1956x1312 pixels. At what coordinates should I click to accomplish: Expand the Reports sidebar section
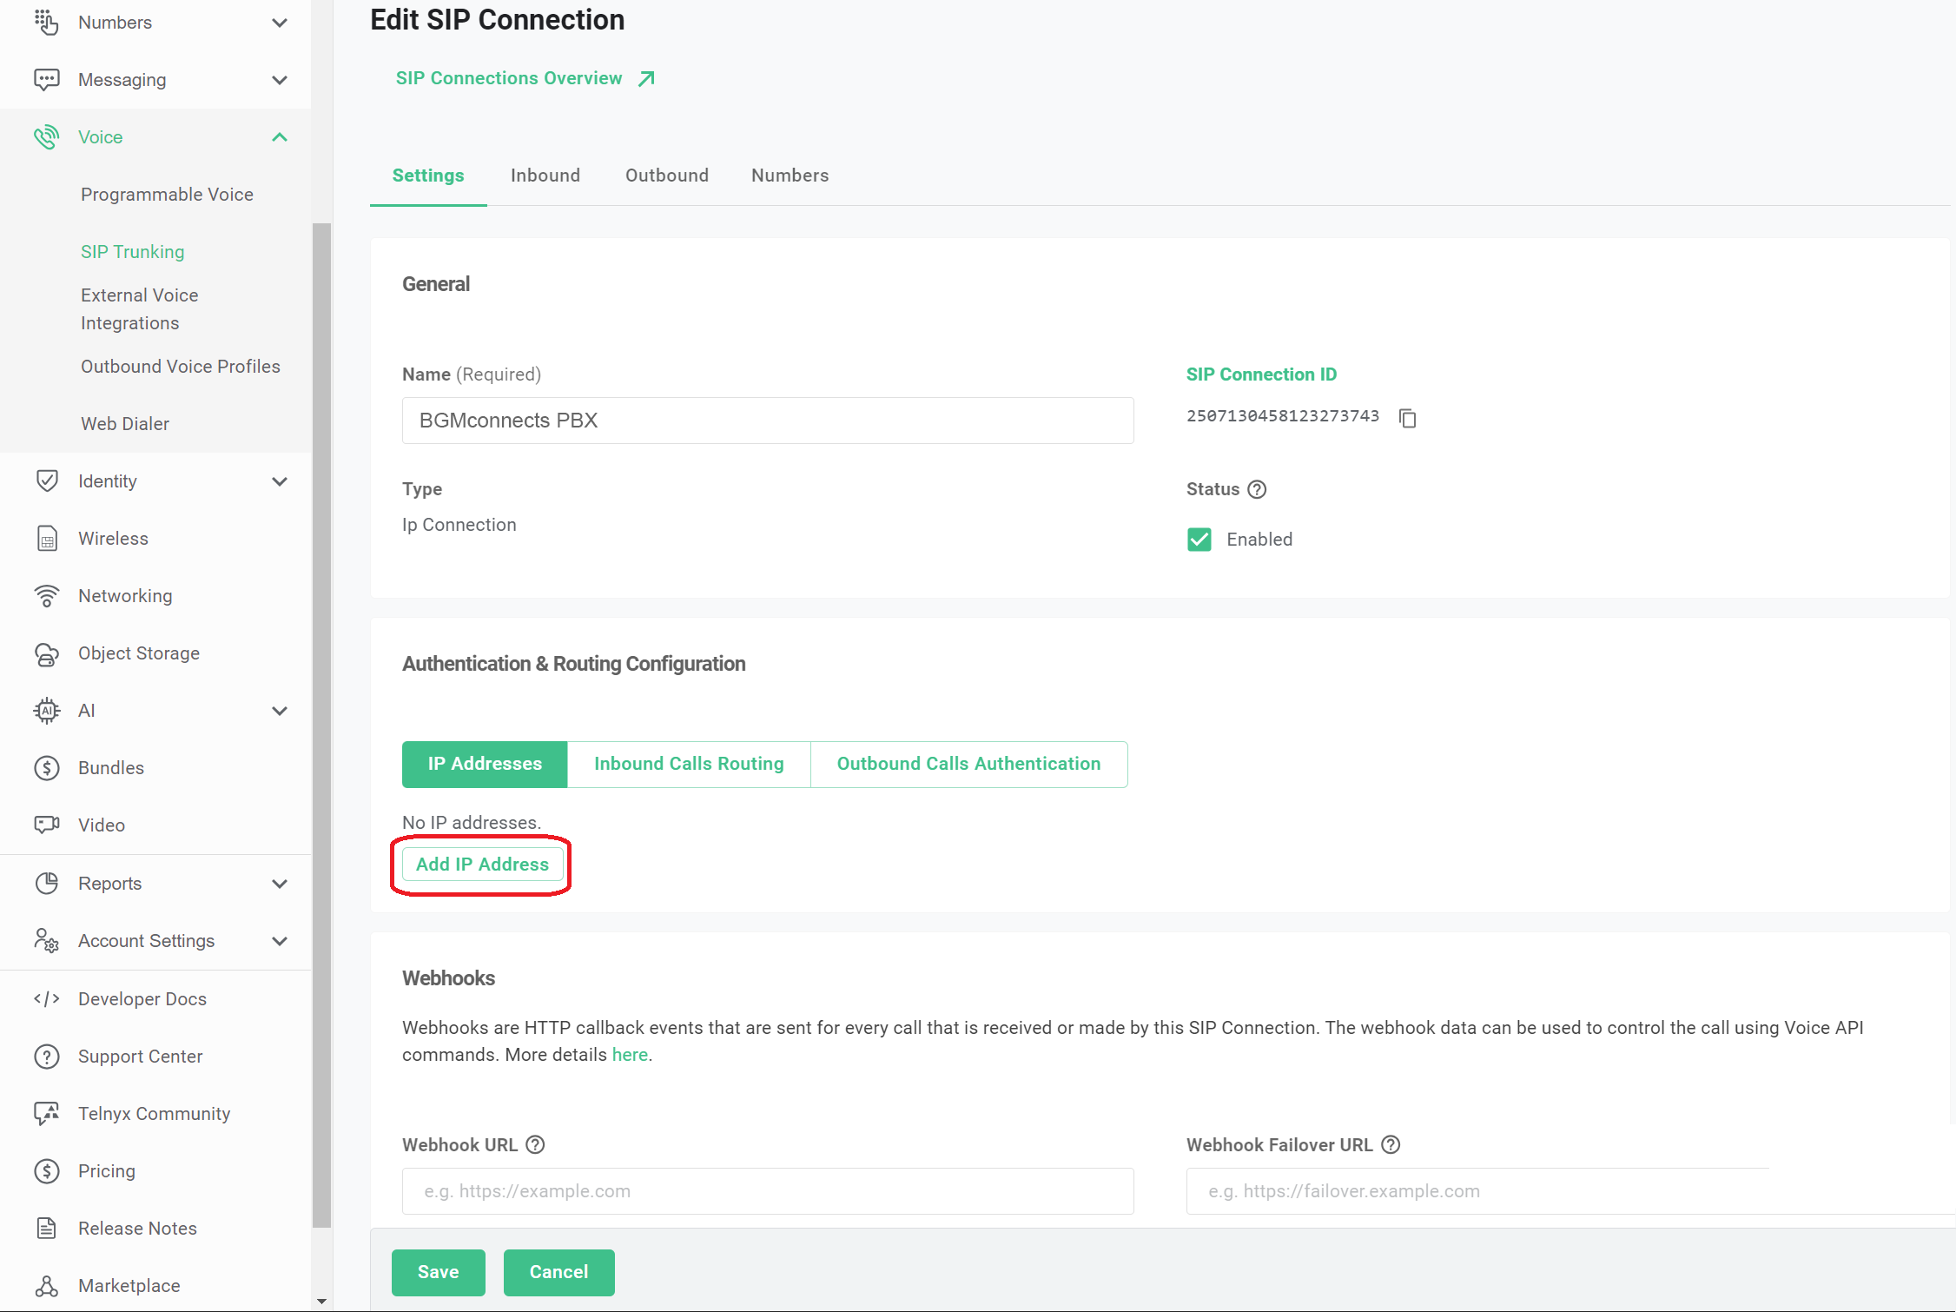279,884
